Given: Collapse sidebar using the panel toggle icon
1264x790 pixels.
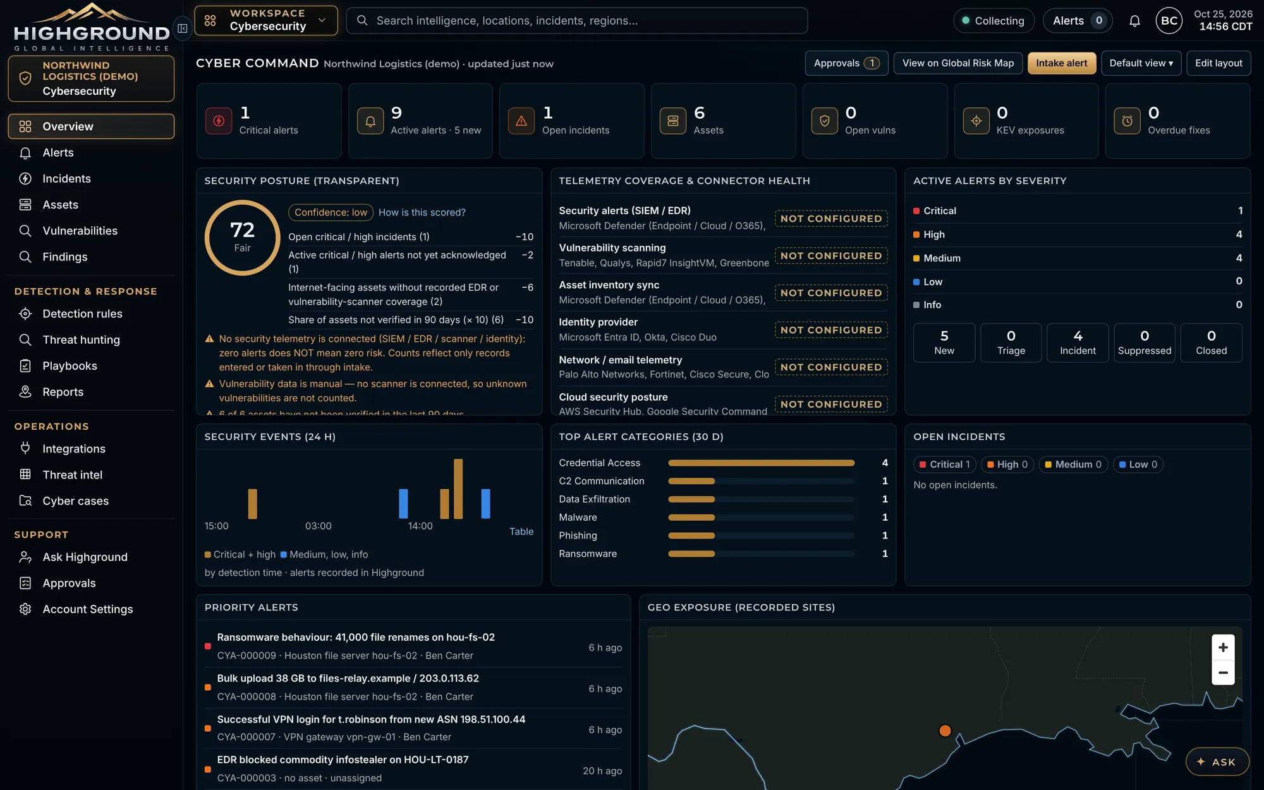Looking at the screenshot, I should point(182,28).
